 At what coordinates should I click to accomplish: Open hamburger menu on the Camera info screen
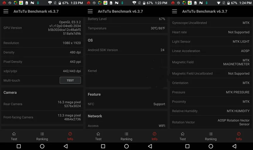6,11
